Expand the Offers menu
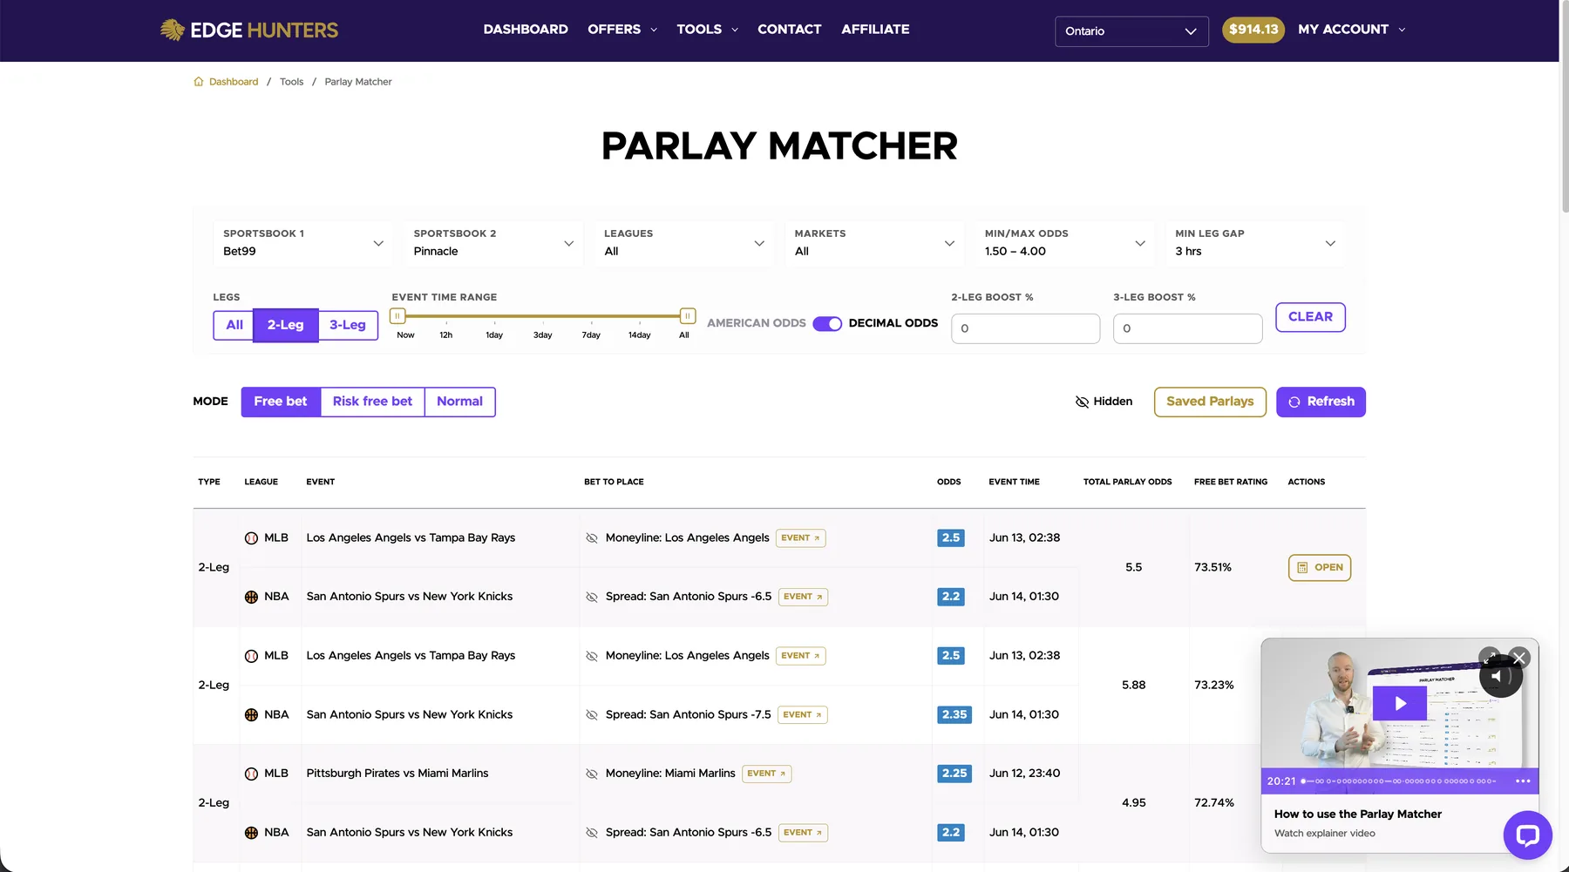The height and width of the screenshot is (872, 1569). [x=622, y=30]
